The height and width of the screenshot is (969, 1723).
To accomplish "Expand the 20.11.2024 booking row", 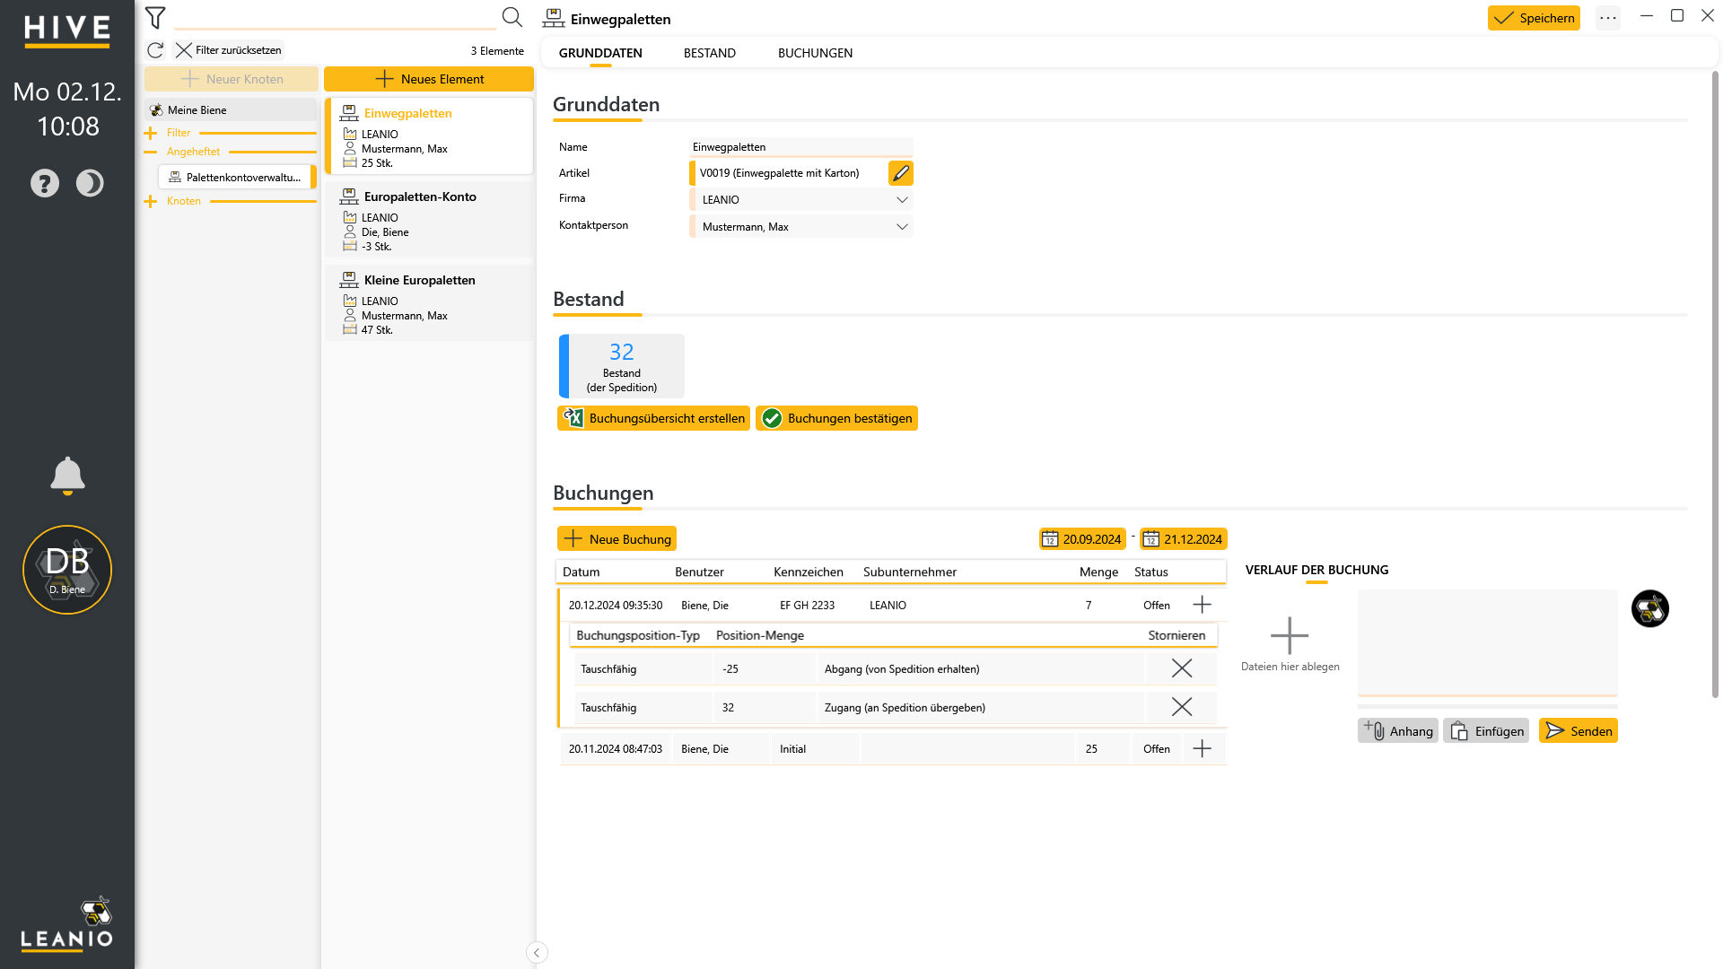I will click(1202, 748).
